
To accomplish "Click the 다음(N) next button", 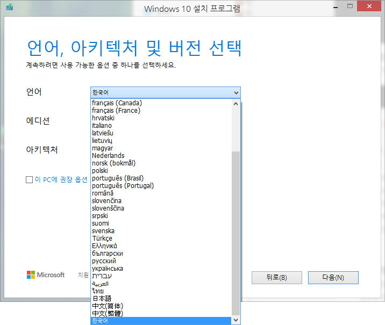I will click(x=333, y=278).
